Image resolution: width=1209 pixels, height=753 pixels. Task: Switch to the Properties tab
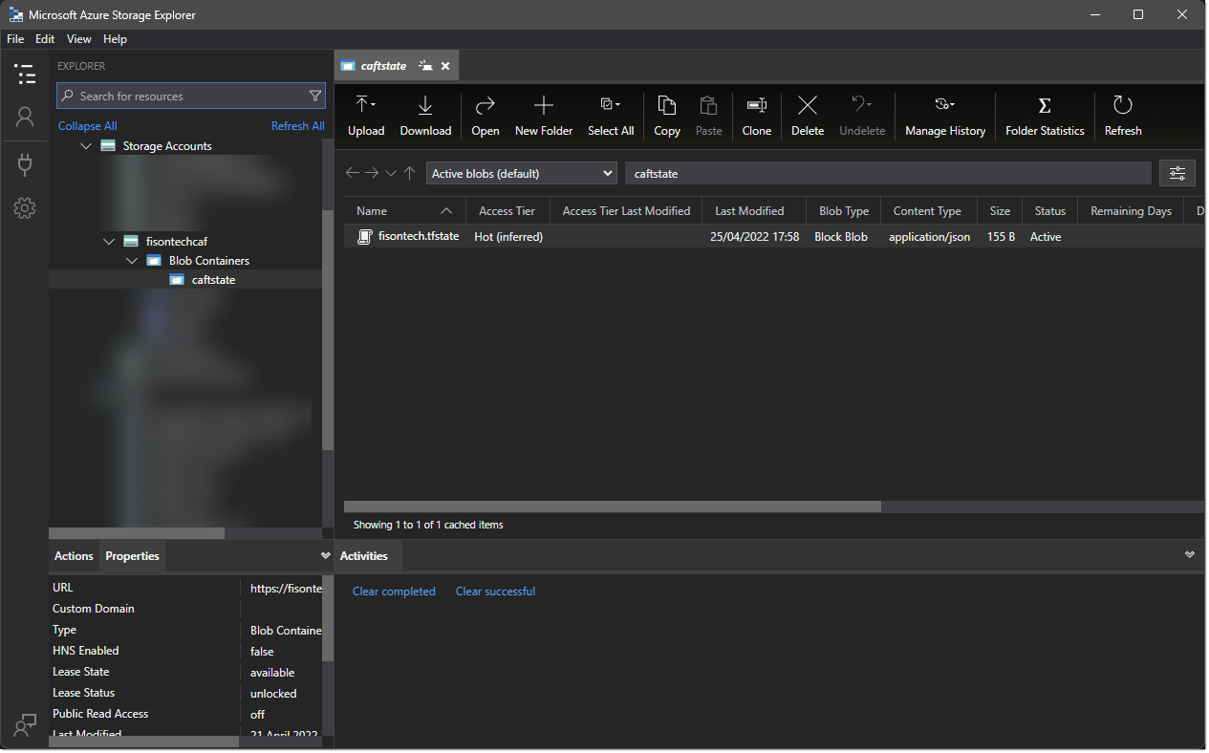click(x=132, y=556)
